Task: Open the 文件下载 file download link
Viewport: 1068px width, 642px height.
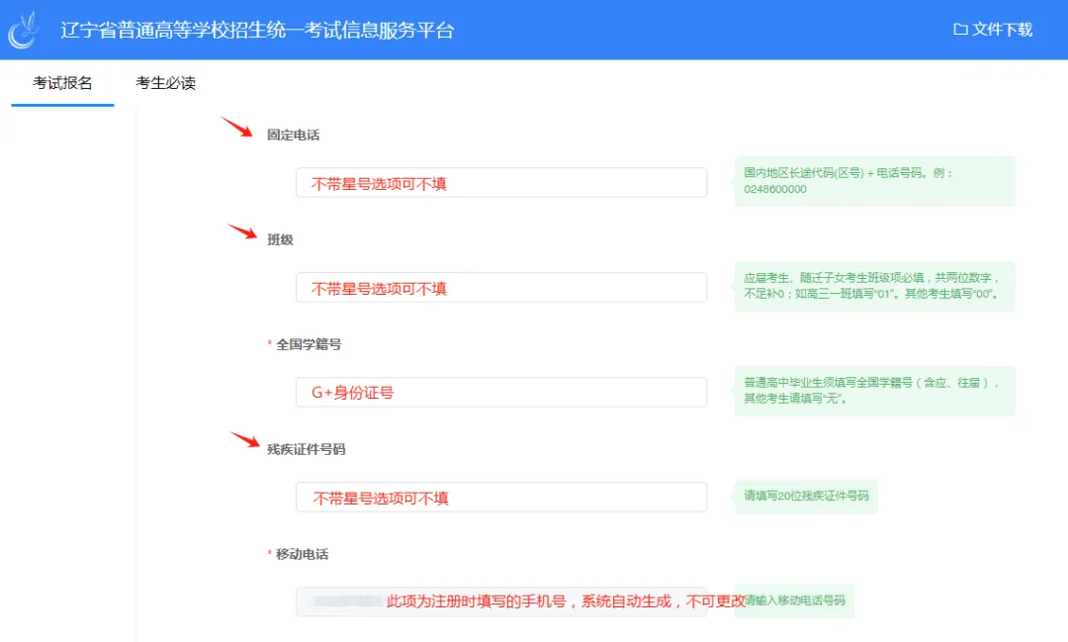Action: coord(993,30)
